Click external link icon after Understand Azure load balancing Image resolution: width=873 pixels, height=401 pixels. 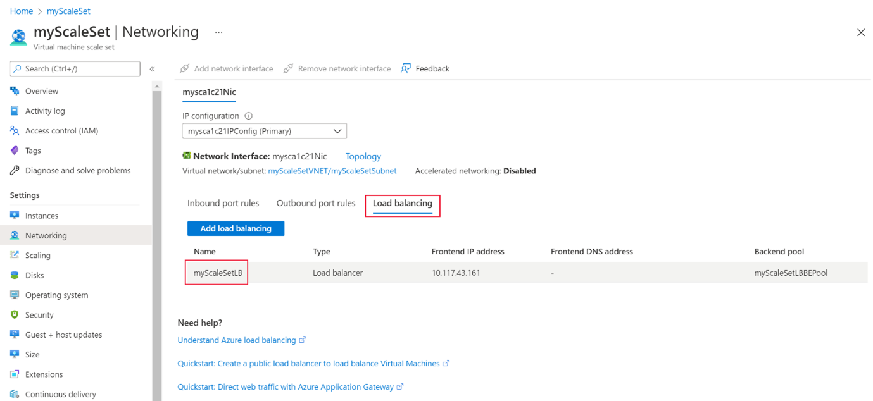(x=303, y=340)
